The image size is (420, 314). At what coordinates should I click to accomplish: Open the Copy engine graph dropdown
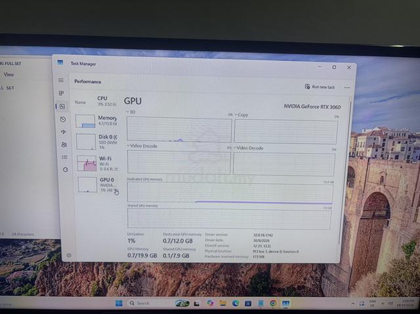(241, 115)
